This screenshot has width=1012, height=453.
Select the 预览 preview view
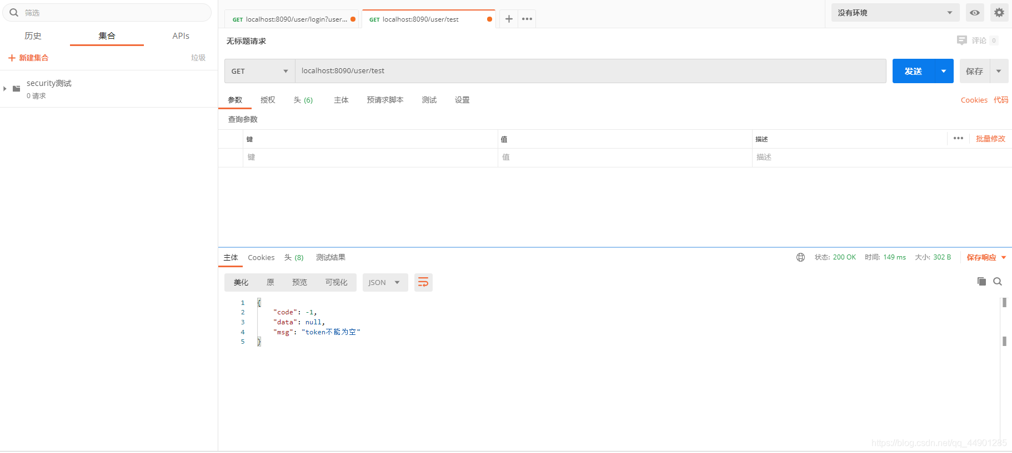(299, 282)
